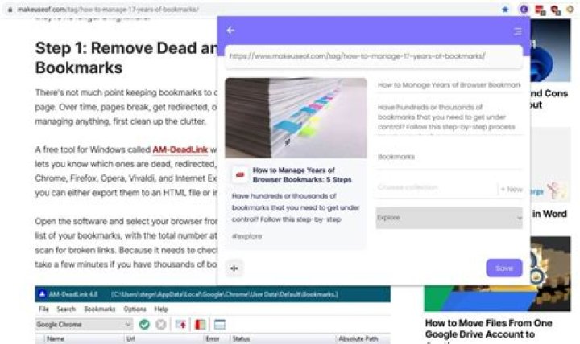Click the red-and-white panel icon in AM-DeadLink toolbar
Screen dimensions: 580x344
coord(200,325)
